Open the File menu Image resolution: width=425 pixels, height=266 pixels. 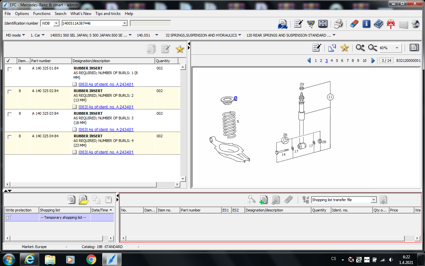[8, 14]
